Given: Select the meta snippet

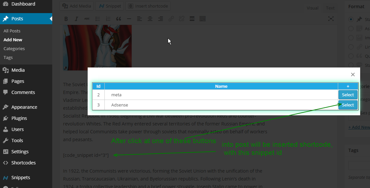Looking at the screenshot, I should tap(348, 95).
